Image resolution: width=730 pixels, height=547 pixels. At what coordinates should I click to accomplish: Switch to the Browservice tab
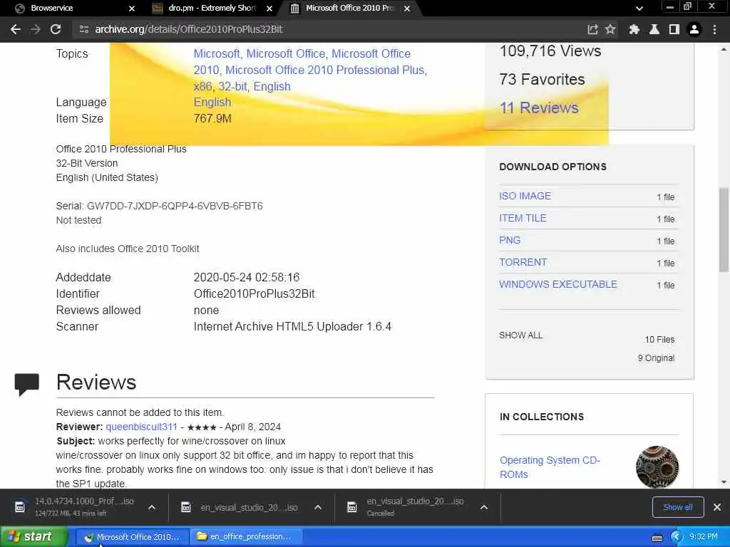pos(70,8)
